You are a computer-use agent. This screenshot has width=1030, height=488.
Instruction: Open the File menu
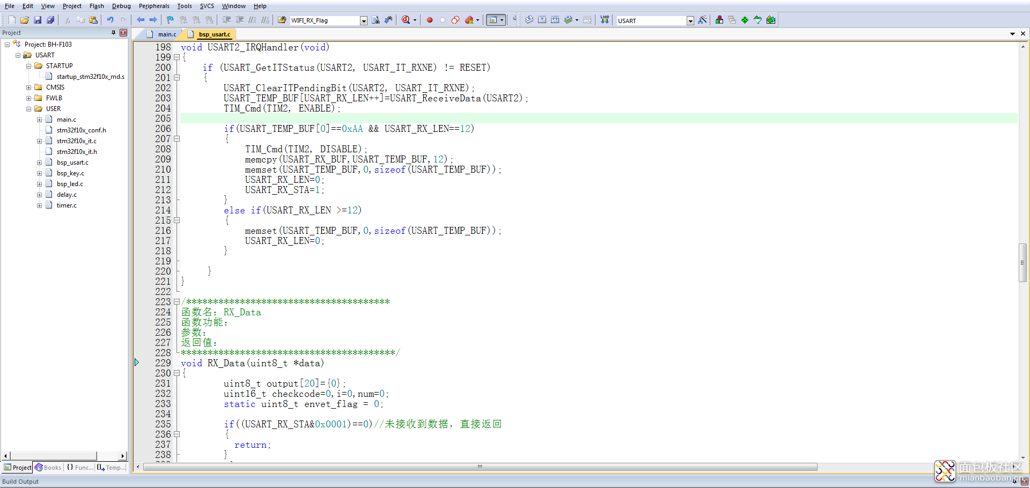(x=10, y=6)
